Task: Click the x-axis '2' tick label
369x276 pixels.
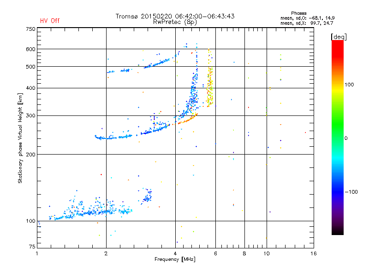Action: pos(106,253)
